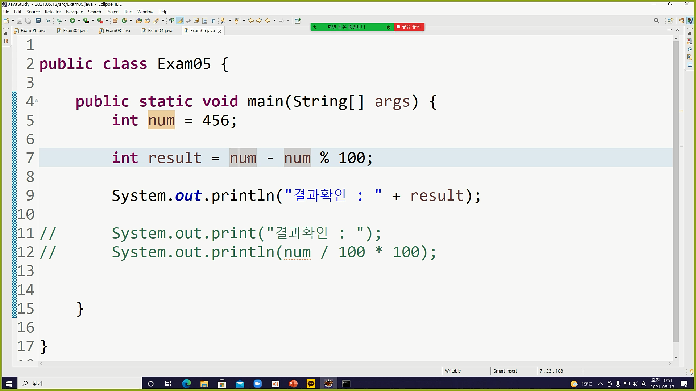Close the Exam05.java editor tab
This screenshot has height=391, width=696.
point(220,31)
